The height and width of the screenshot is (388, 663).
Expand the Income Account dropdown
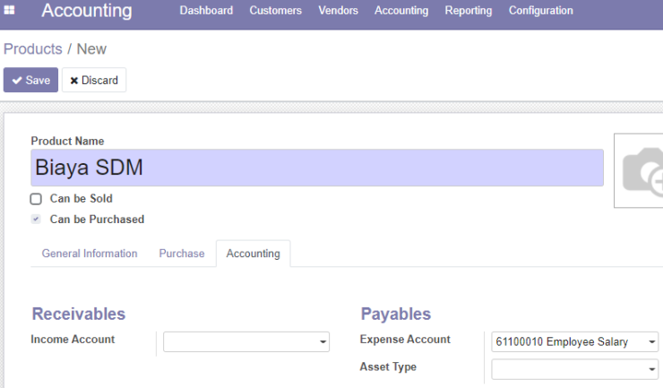click(x=323, y=342)
